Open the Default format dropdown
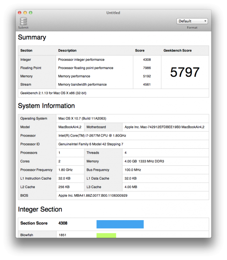The image size is (227, 260). (x=192, y=21)
